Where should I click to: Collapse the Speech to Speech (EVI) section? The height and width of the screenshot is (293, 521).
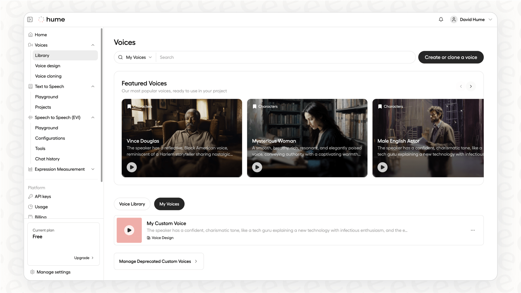[x=93, y=118]
